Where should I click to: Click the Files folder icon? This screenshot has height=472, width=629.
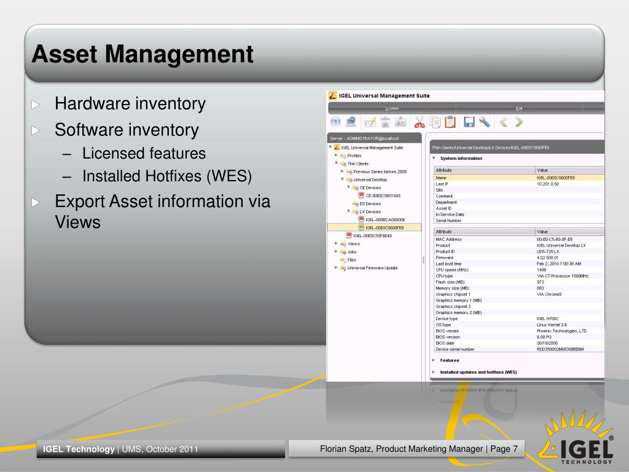pos(343,260)
